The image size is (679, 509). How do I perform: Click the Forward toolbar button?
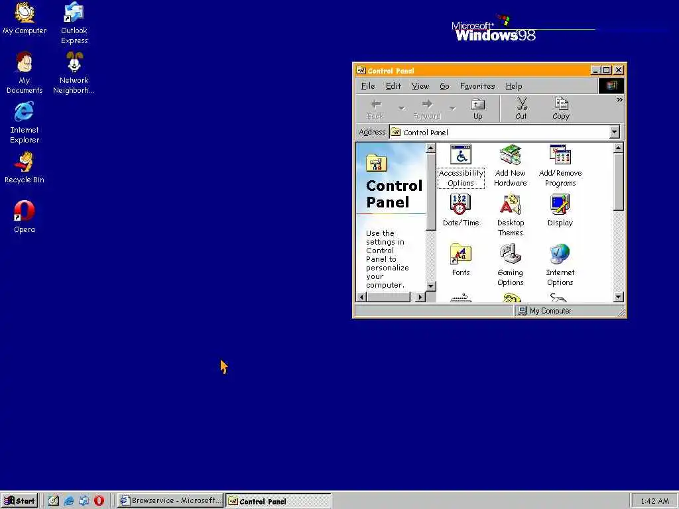(426, 109)
